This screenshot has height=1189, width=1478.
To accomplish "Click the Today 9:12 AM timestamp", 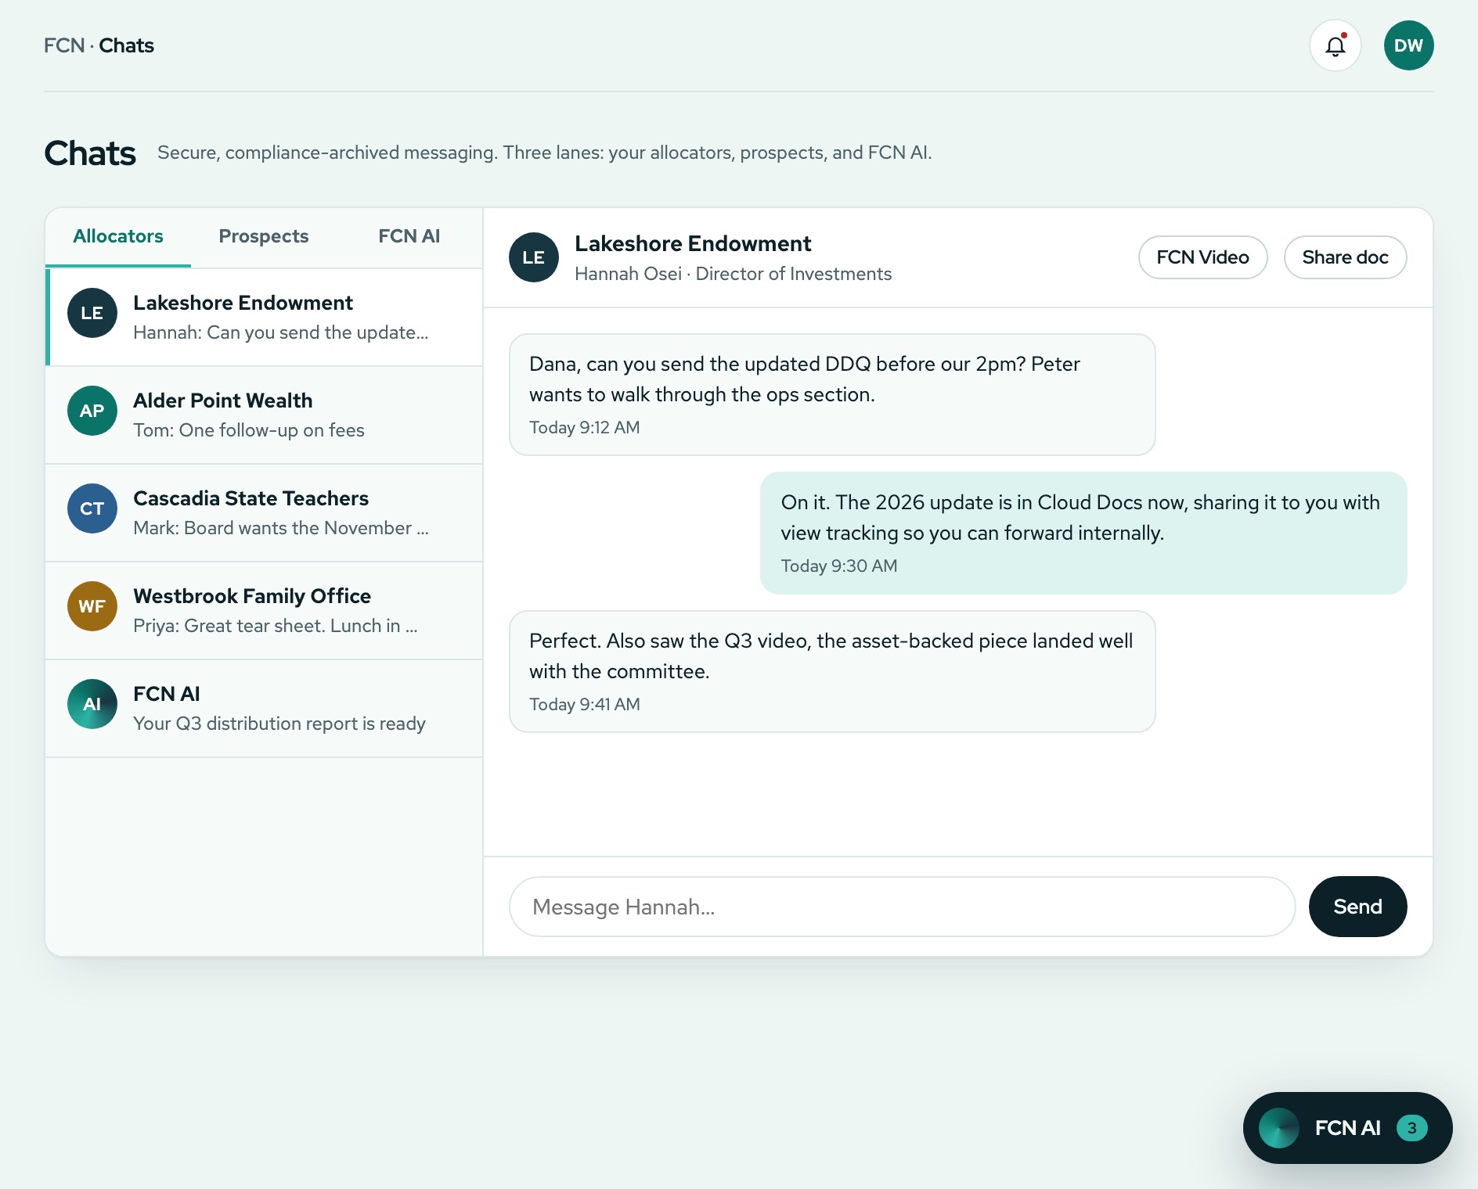I will pos(585,427).
